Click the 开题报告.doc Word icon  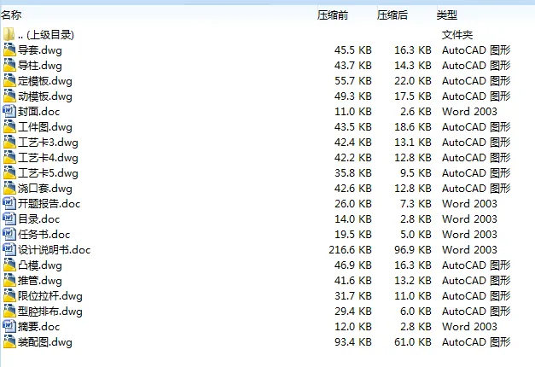pyautogui.click(x=9, y=203)
